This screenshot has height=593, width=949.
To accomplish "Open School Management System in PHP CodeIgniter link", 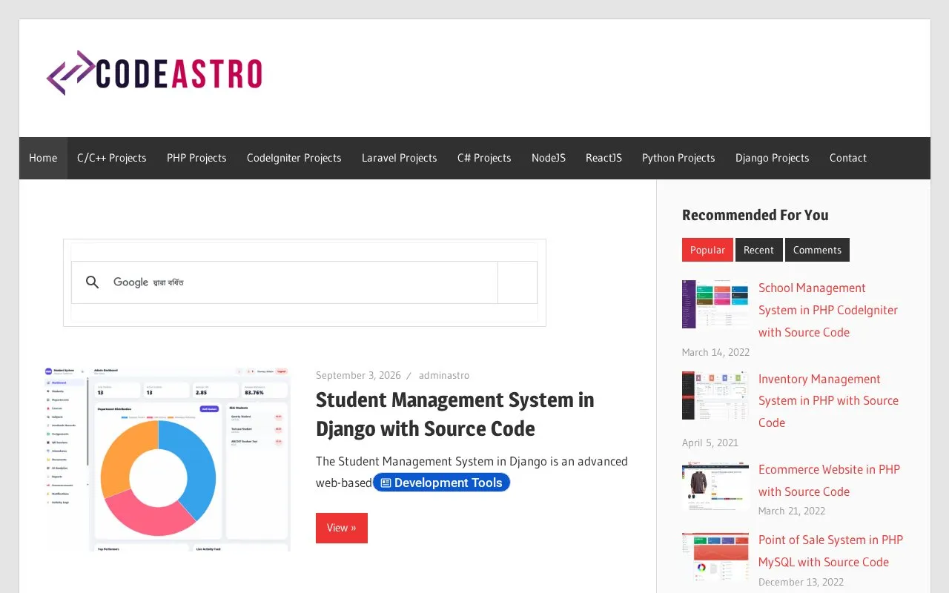I will pyautogui.click(x=828, y=310).
